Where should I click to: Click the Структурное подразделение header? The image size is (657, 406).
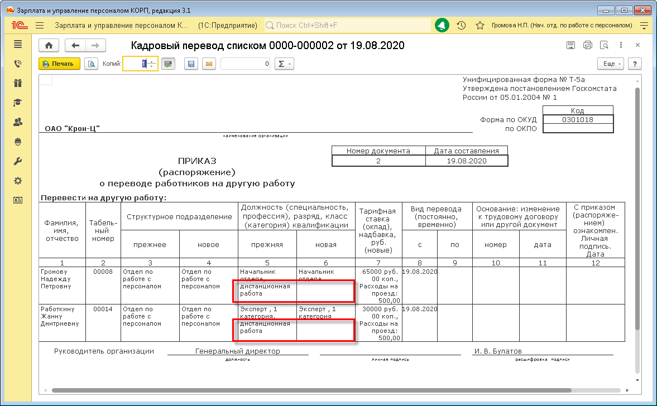179,216
